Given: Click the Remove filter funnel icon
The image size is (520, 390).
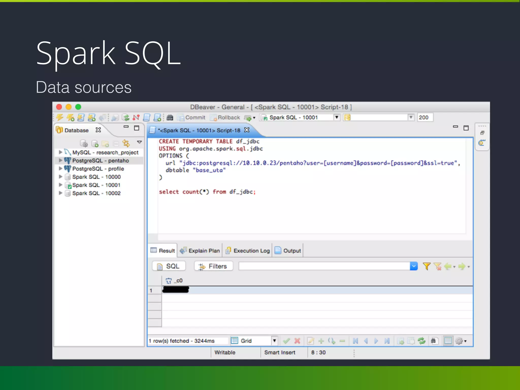Looking at the screenshot, I should click(x=437, y=266).
